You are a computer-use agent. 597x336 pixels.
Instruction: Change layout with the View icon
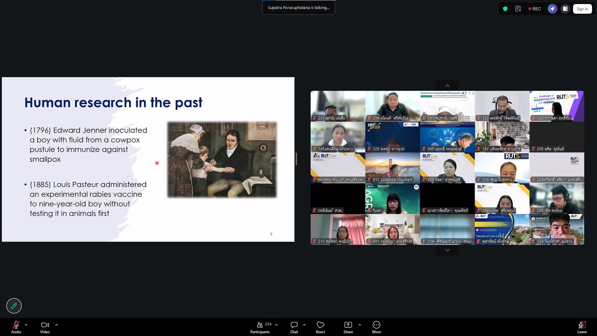click(x=565, y=9)
